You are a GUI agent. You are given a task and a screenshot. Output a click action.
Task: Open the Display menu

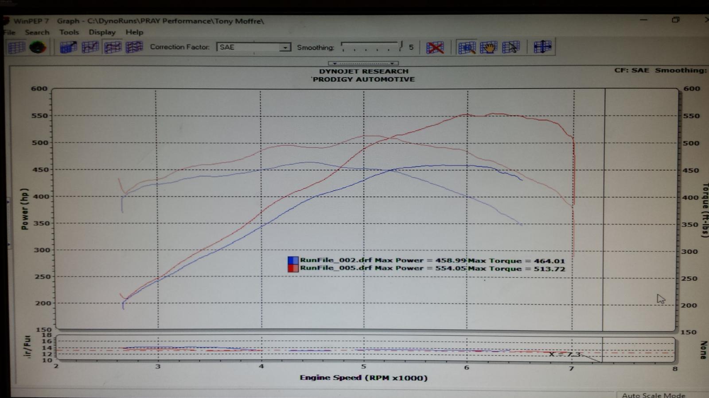click(102, 32)
